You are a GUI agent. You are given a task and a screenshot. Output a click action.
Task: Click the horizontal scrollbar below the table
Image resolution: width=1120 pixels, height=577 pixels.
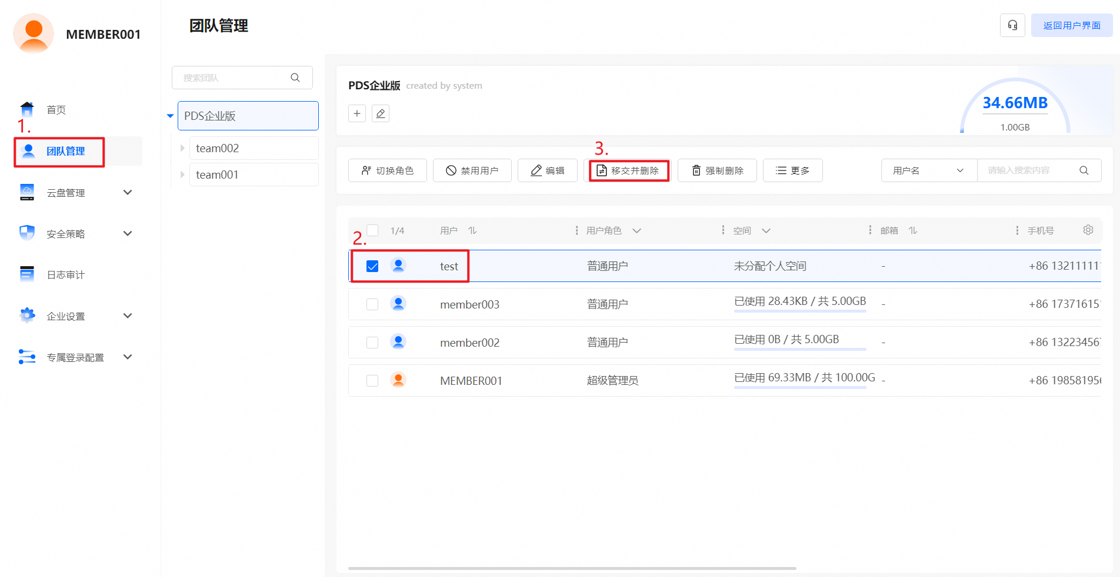point(572,568)
